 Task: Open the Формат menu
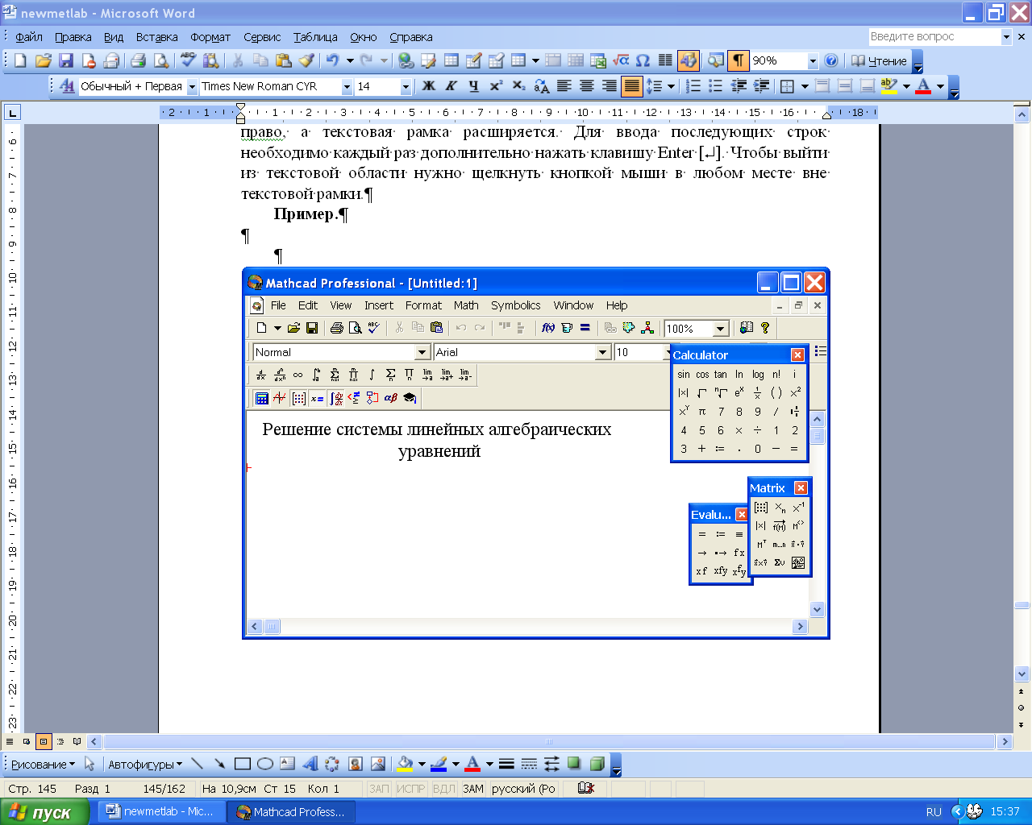210,37
